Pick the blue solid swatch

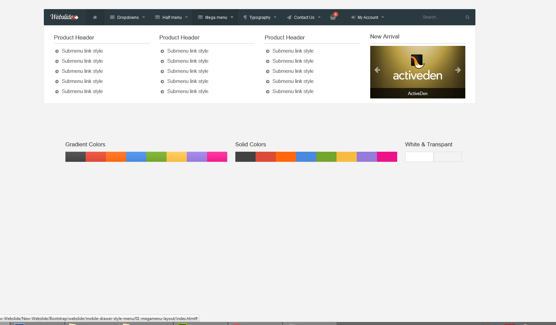pyautogui.click(x=306, y=157)
